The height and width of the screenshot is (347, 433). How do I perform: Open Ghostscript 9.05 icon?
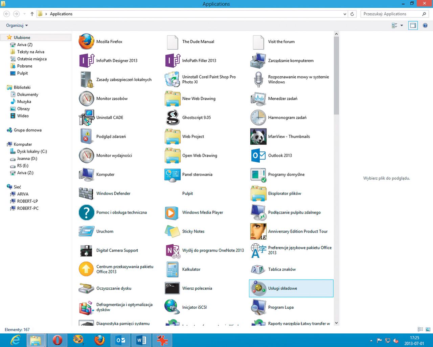point(173,118)
